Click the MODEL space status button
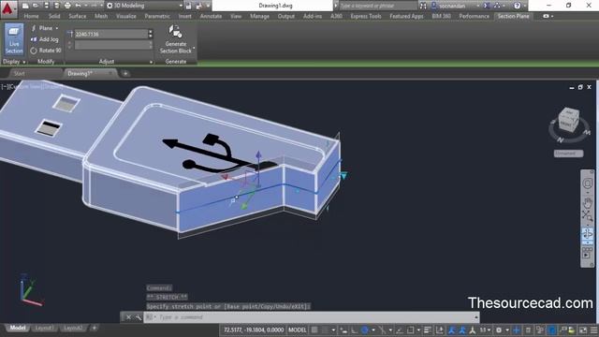 point(298,330)
